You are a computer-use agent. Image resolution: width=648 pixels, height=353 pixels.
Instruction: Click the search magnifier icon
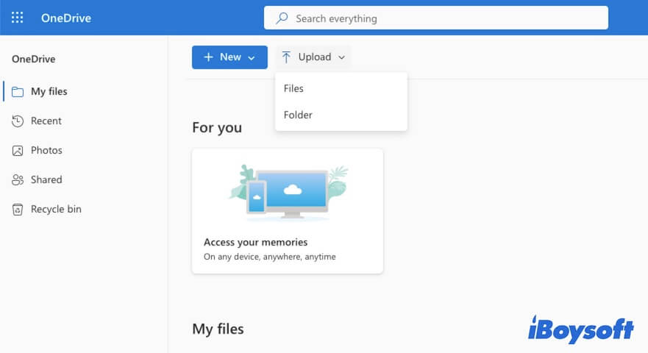click(282, 18)
